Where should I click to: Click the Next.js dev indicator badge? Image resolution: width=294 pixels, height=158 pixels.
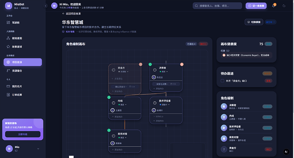(286, 152)
